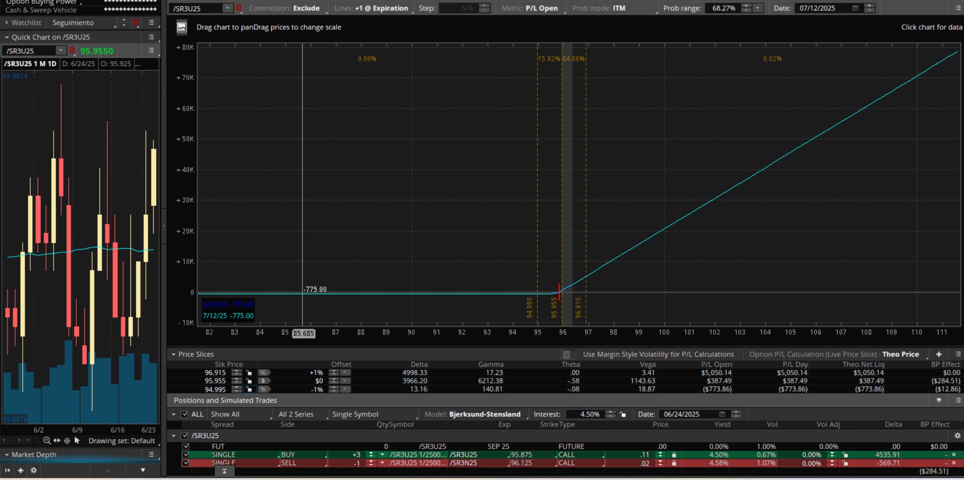Open the Price Slices menu icon

tap(958, 354)
